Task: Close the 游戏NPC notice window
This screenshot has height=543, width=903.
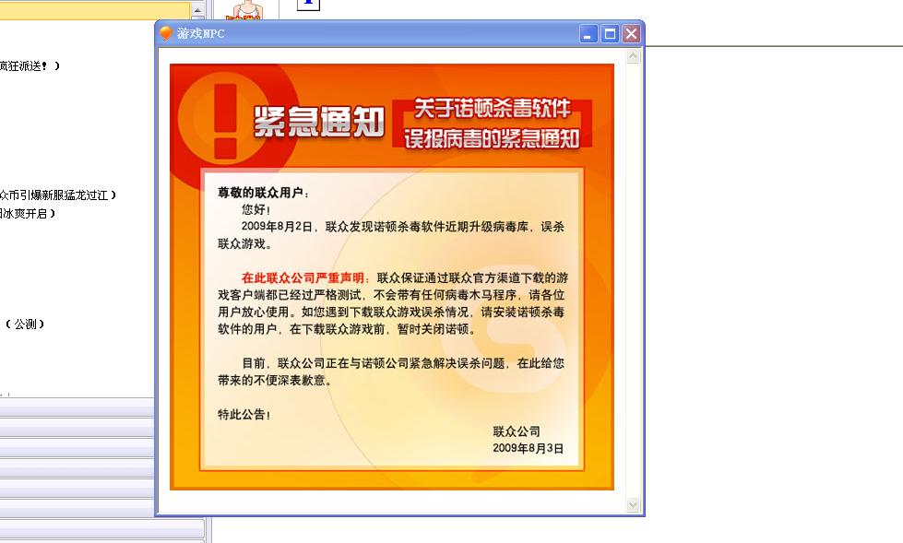Action: (x=631, y=34)
